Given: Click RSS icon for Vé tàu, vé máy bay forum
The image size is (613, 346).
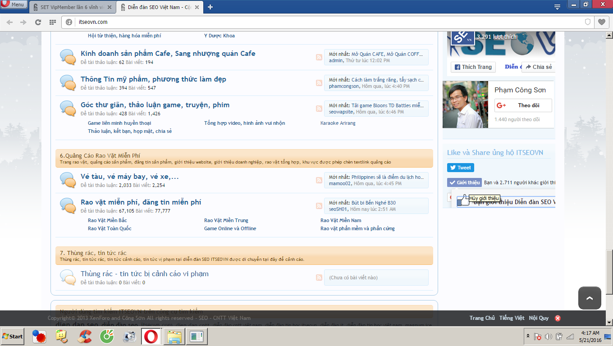Looking at the screenshot, I should point(319,180).
